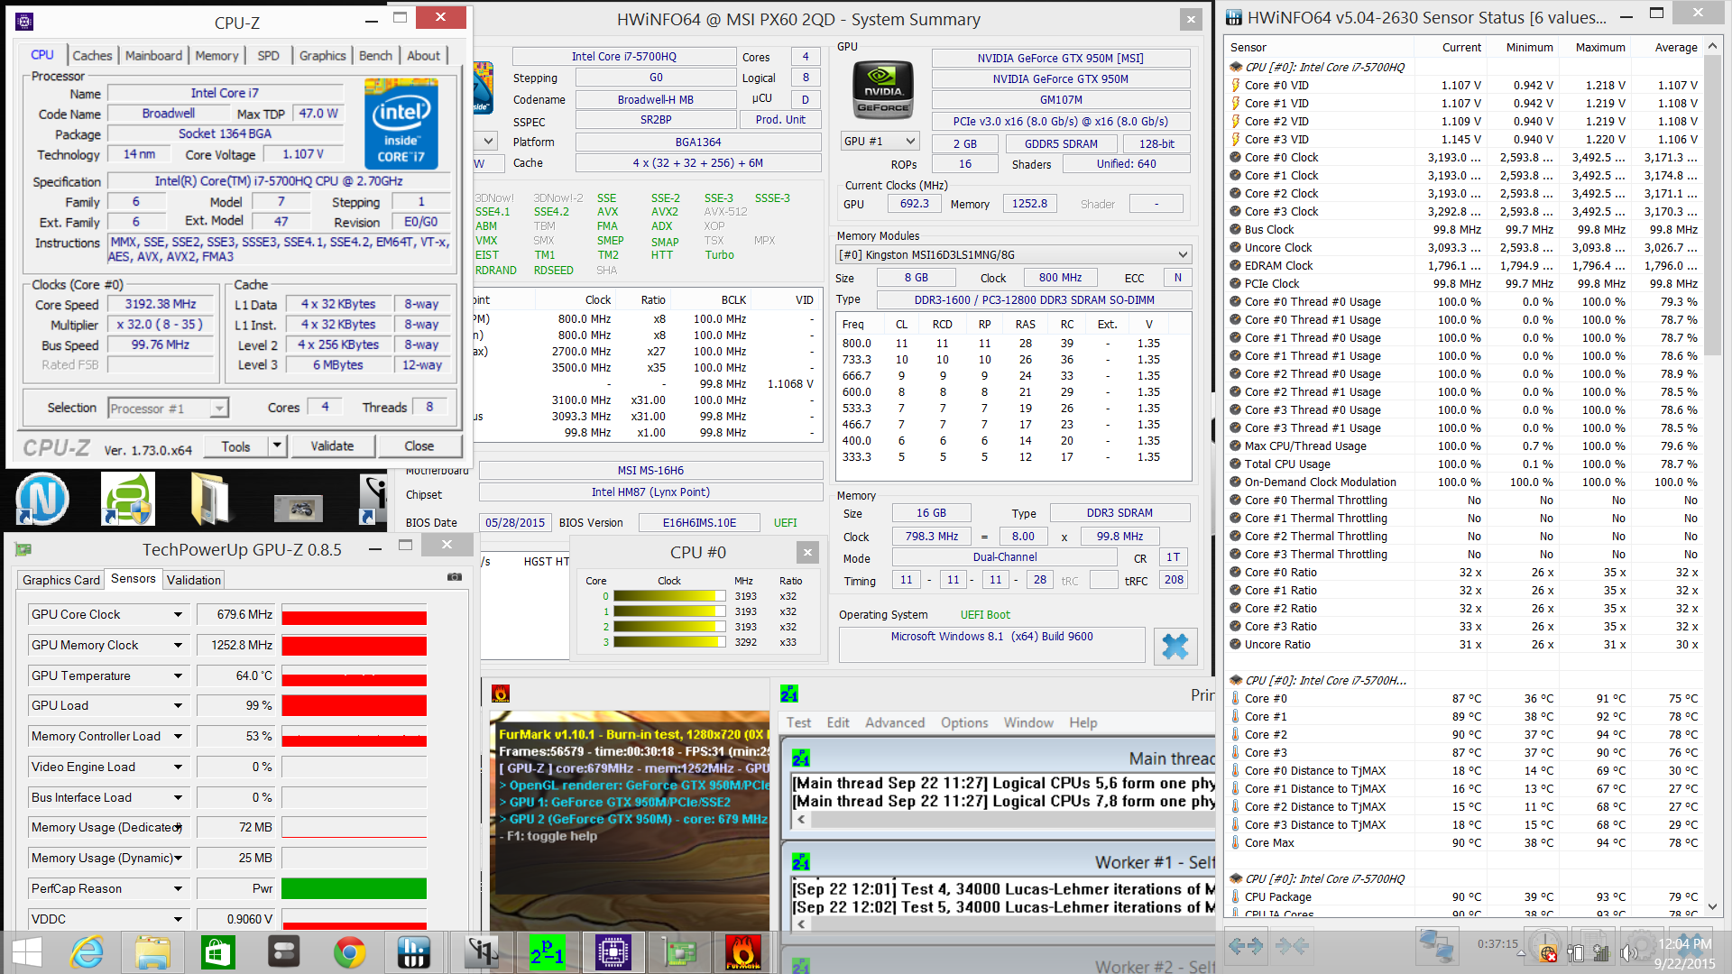Click the blue X icon in System Summary

(x=1175, y=646)
